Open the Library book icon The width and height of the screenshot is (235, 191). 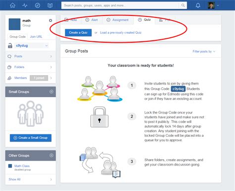click(50, 5)
